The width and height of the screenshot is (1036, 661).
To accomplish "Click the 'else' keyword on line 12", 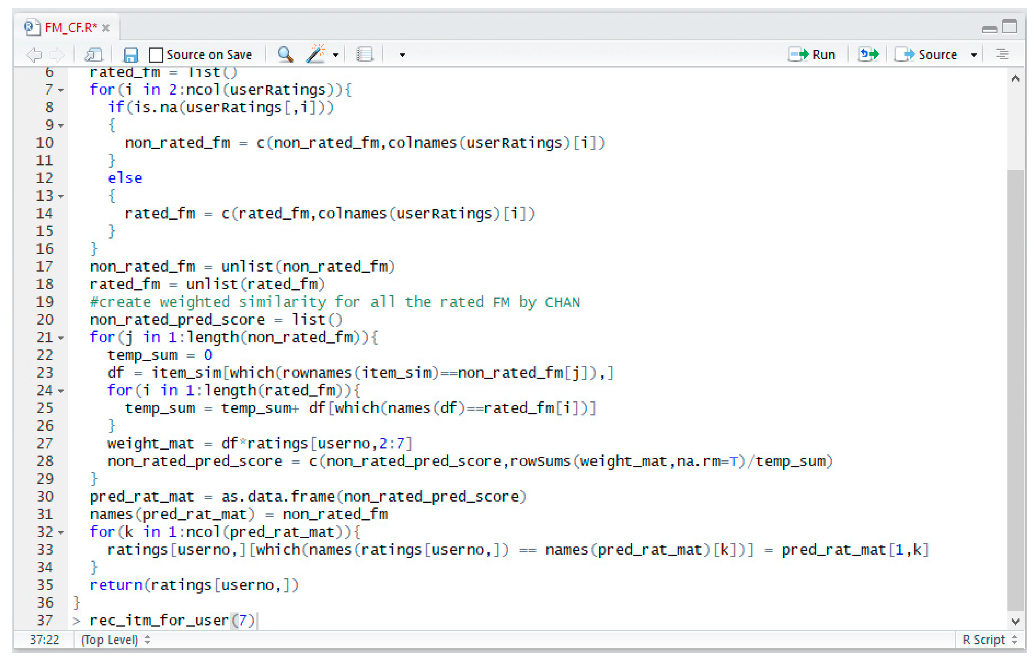I will click(125, 178).
